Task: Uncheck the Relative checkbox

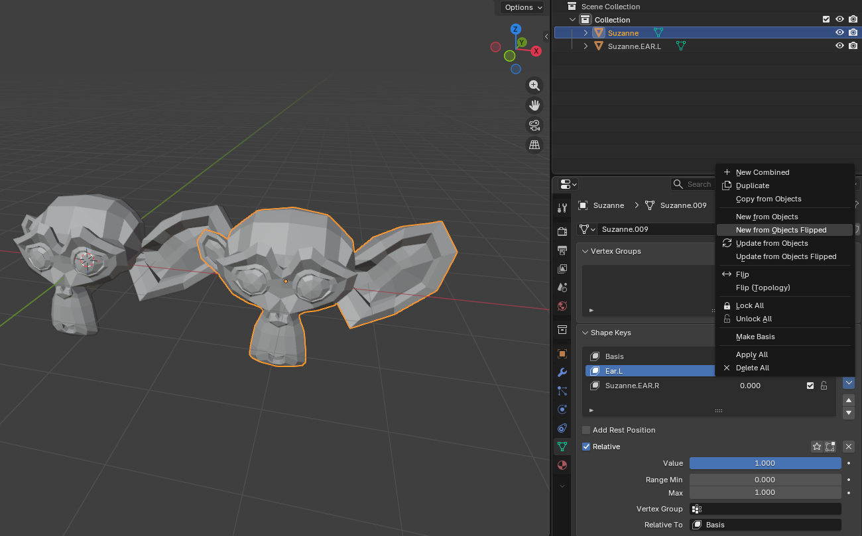Action: point(586,447)
